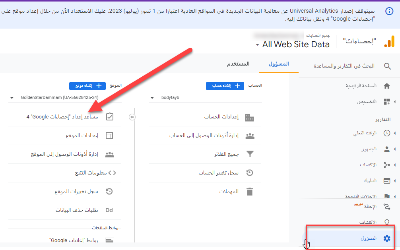The image size is (400, 250).
Task: Open إعدادات الحساب account settings
Action: coord(221,117)
